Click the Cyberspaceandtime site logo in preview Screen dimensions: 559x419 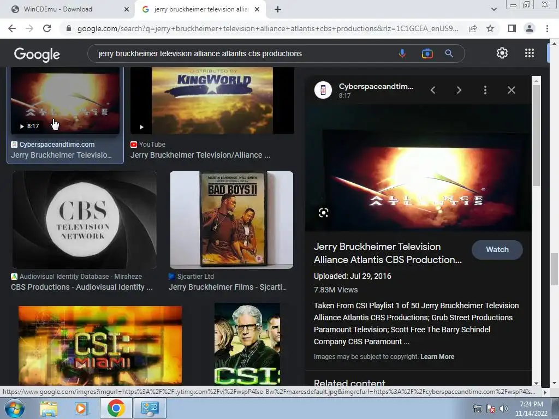coord(323,90)
